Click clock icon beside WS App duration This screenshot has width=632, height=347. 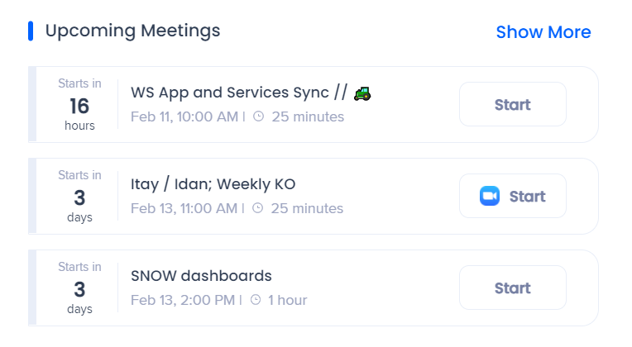click(258, 117)
